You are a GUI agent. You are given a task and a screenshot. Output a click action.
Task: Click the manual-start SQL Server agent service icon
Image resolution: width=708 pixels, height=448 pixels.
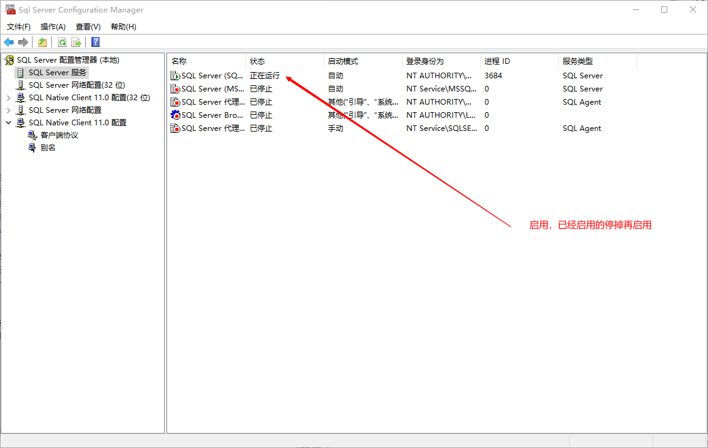175,128
